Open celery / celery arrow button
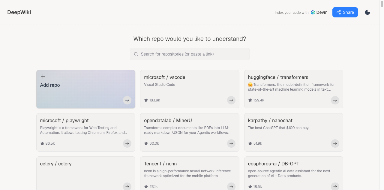Screen dimensions: 384x190 pyautogui.click(x=127, y=186)
